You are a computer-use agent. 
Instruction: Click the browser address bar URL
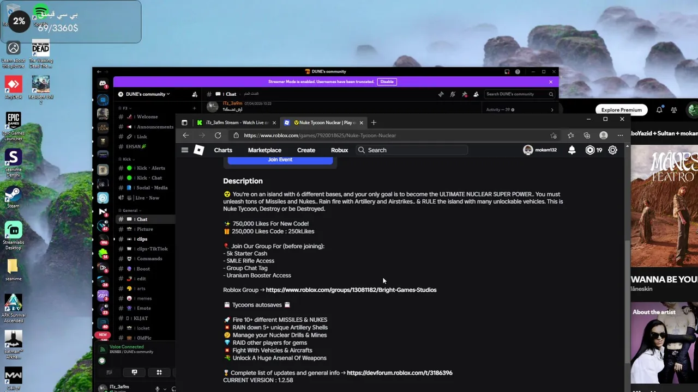tap(320, 136)
